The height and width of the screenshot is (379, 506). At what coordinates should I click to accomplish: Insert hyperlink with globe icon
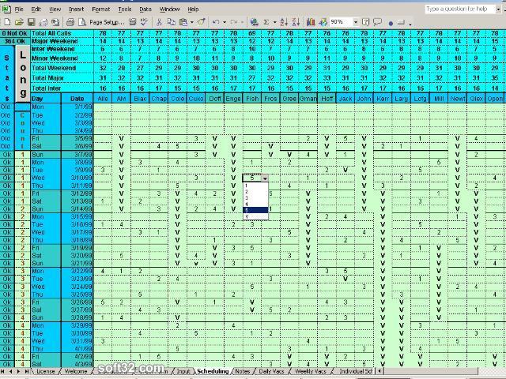coord(255,22)
